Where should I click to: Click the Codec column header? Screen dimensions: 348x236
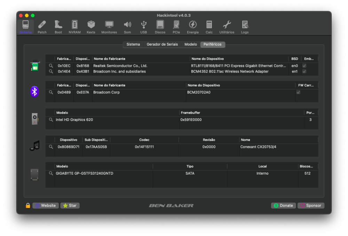click(144, 140)
